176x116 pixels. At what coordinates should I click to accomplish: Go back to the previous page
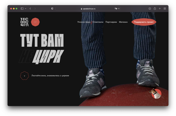30,9
